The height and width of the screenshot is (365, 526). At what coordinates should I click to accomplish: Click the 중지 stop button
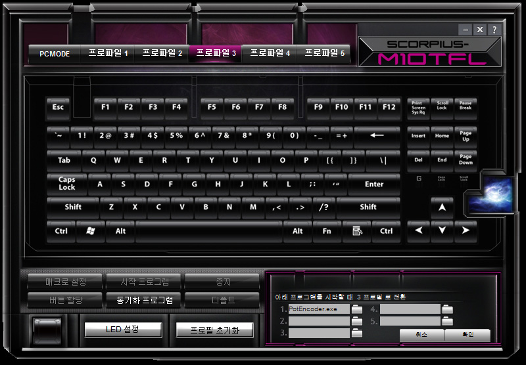(x=223, y=282)
